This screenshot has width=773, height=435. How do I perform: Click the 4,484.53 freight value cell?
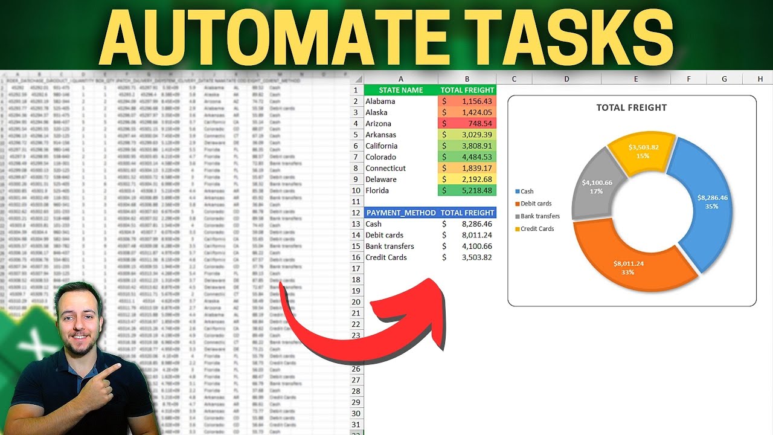467,157
